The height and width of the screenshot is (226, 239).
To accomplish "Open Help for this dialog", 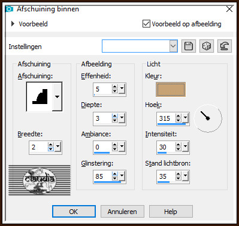I will click(x=171, y=212).
